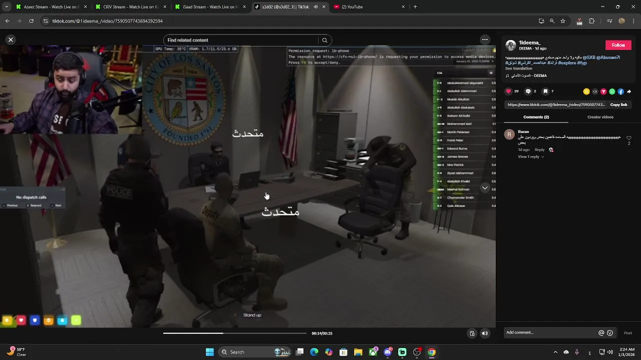Click the Copy link button
The width and height of the screenshot is (641, 360).
(x=618, y=105)
